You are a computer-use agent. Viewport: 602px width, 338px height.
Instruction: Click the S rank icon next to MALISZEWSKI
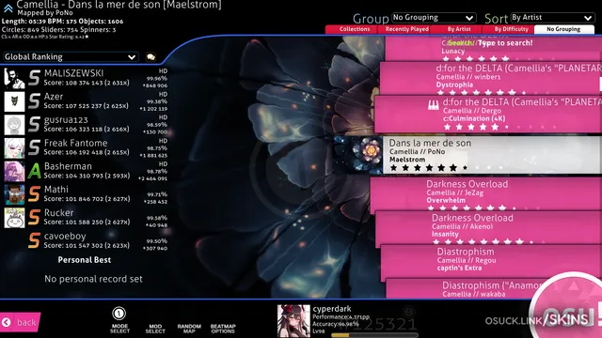point(34,78)
